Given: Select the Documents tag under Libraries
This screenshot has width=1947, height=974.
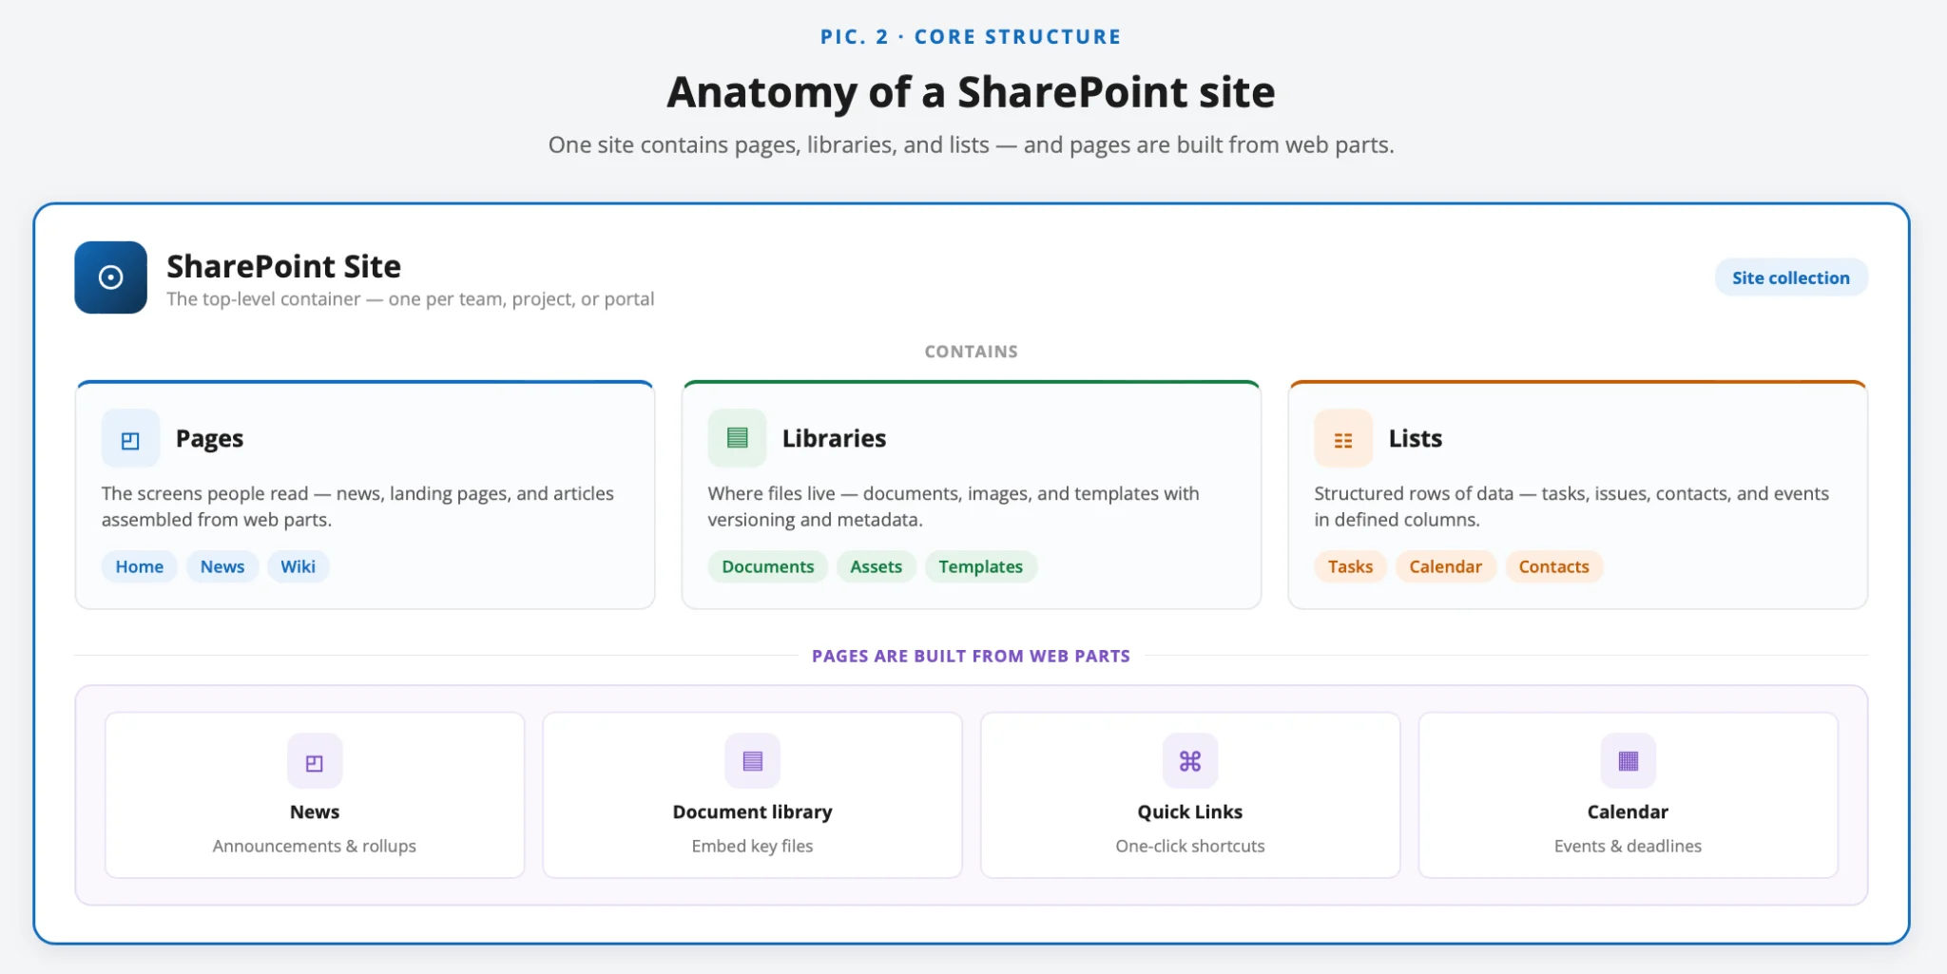Looking at the screenshot, I should point(768,566).
